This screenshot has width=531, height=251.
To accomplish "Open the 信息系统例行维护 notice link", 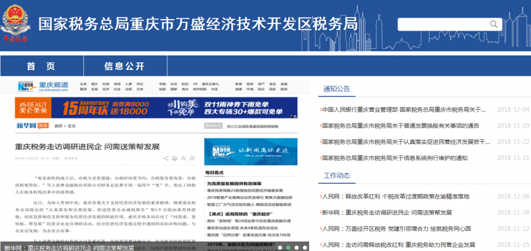I will [x=395, y=158].
